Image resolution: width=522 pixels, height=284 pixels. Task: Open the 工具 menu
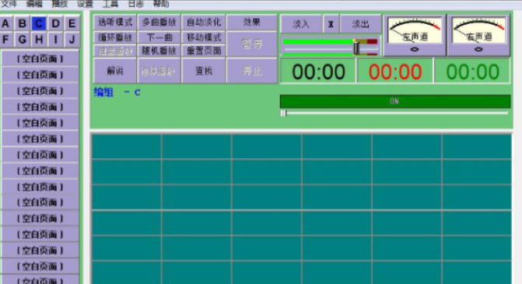pyautogui.click(x=110, y=4)
